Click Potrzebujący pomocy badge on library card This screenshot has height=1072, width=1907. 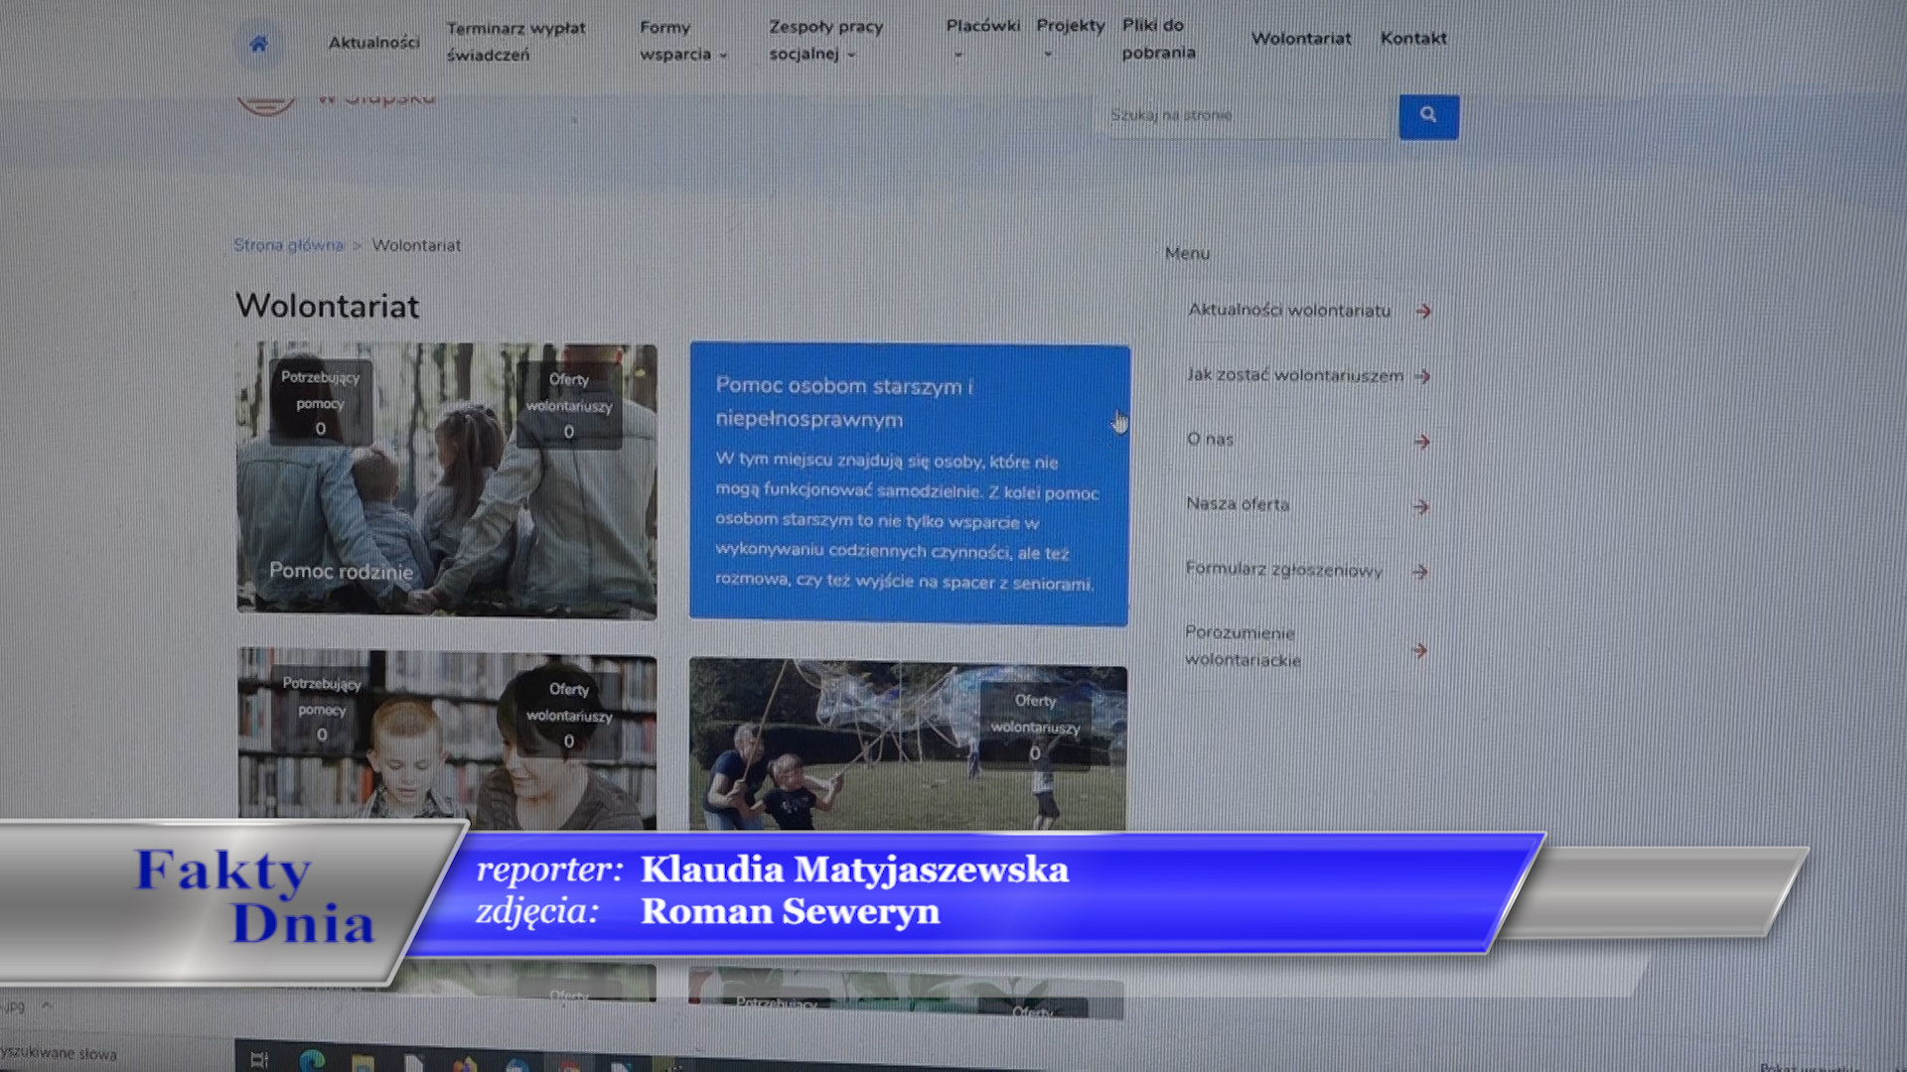322,709
